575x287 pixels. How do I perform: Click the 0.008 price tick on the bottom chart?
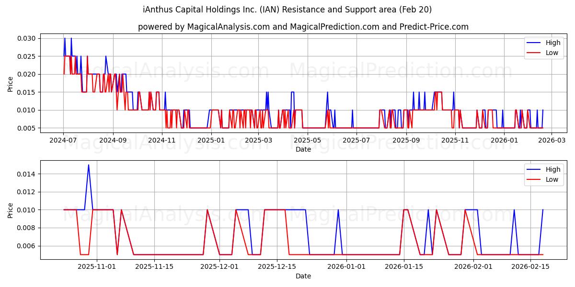(x=27, y=228)
